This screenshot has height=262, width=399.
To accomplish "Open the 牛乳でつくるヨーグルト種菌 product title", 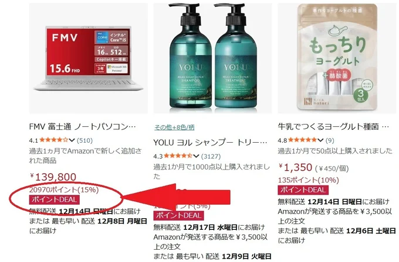I will click(x=333, y=126).
